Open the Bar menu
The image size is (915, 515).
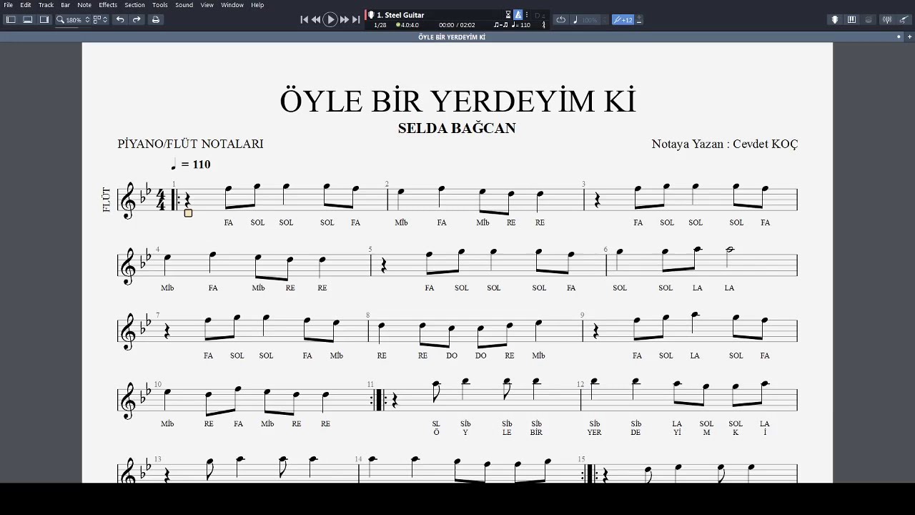(x=65, y=5)
